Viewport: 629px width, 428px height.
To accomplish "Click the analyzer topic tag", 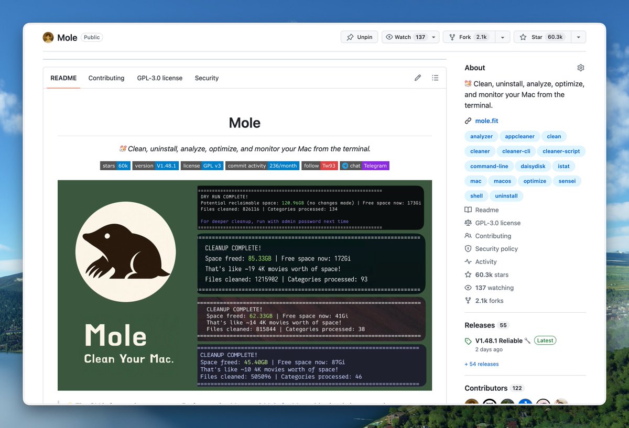I will (x=481, y=136).
